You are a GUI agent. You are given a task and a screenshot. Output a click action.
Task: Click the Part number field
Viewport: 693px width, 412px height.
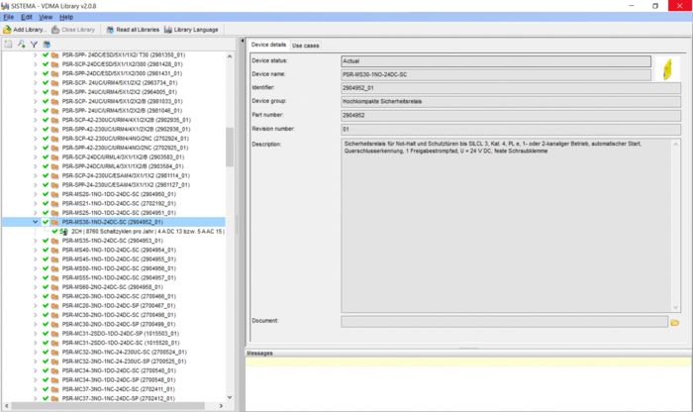point(511,115)
